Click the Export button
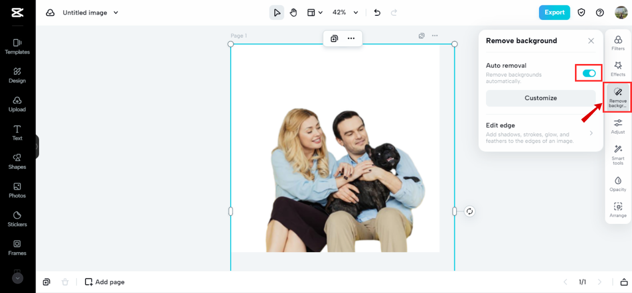 (554, 12)
